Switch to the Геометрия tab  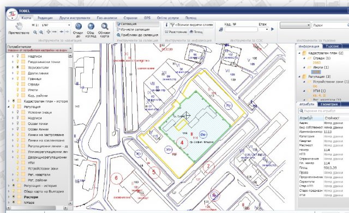[x=329, y=104]
